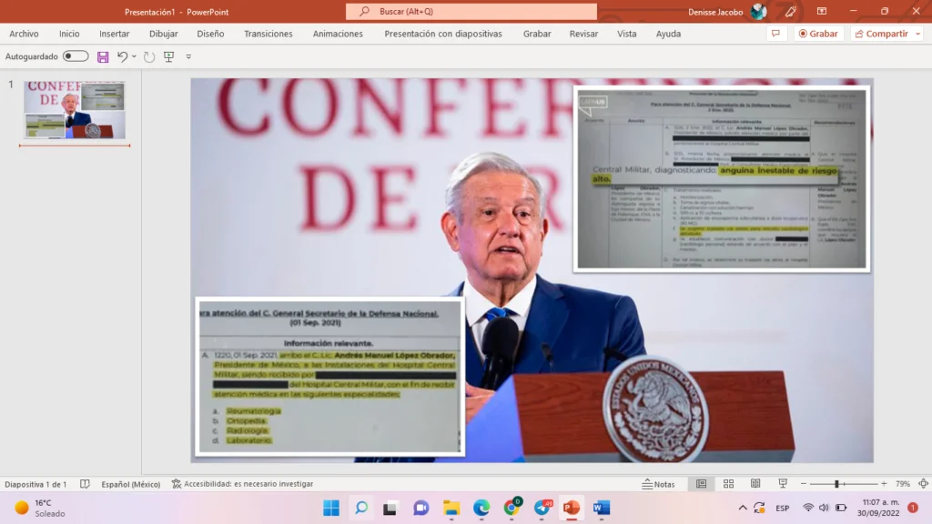Customize the Quick Access Toolbar dropdown
The image size is (932, 524).
(x=188, y=57)
